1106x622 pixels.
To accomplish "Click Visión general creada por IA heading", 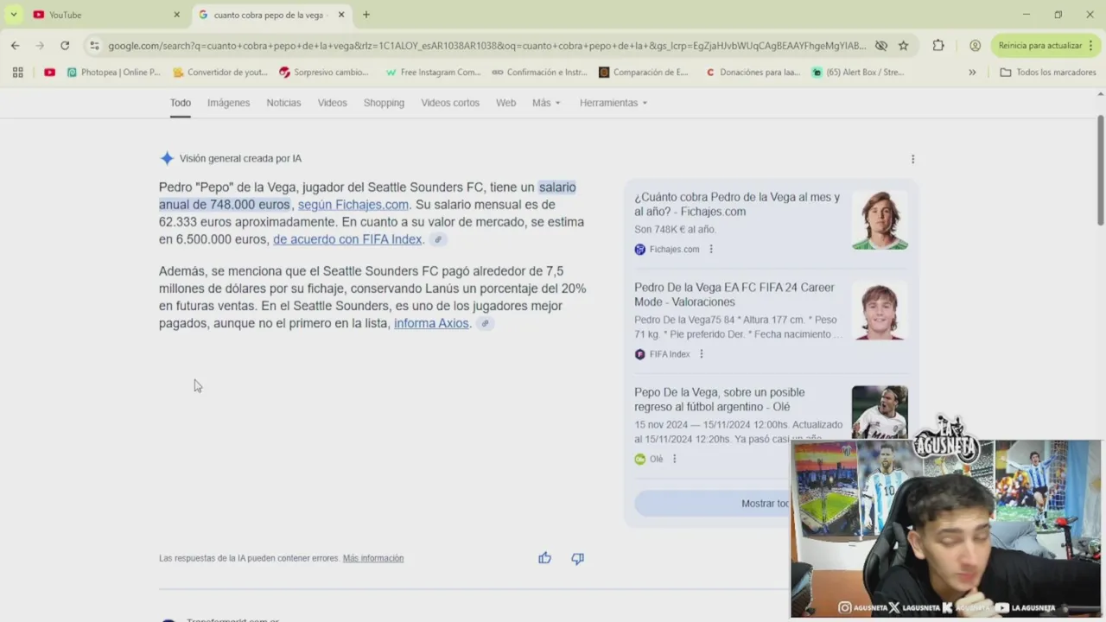I will tap(240, 159).
